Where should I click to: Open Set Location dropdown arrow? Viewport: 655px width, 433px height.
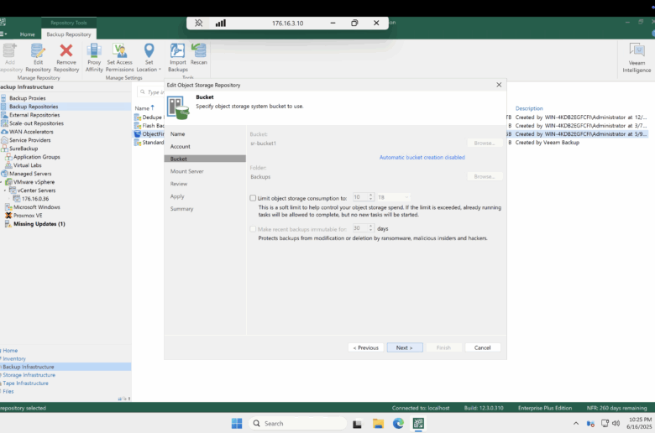pyautogui.click(x=160, y=70)
